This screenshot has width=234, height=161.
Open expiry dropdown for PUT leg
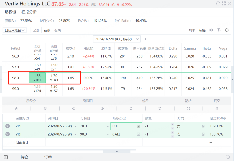point(76,126)
